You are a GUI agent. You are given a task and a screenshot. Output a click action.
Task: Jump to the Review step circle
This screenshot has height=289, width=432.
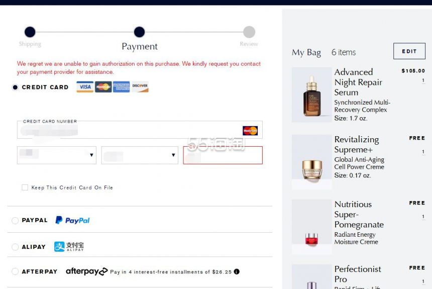tap(249, 32)
